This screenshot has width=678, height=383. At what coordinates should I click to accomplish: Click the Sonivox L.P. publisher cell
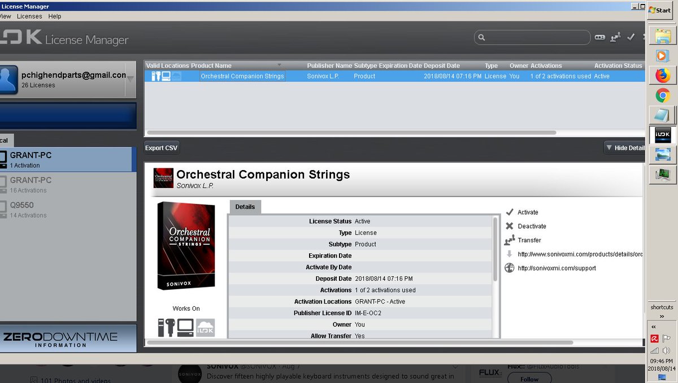coord(323,76)
